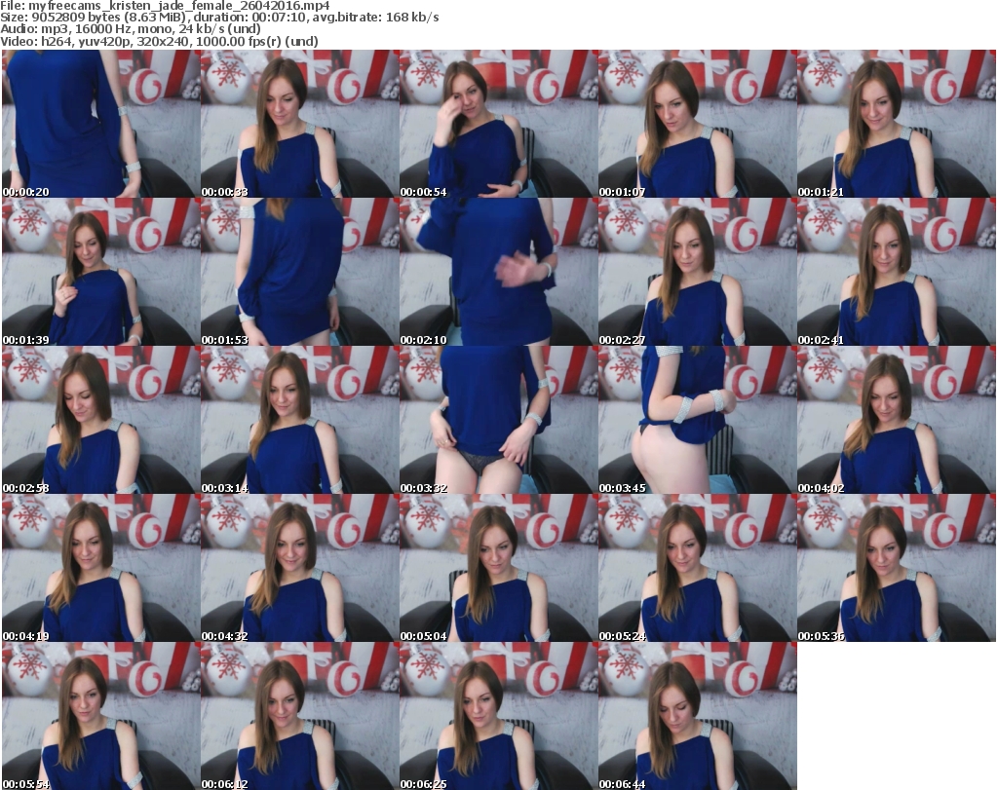Viewport: 998px width, 790px height.
Task: Select the frame stamped 00:02:41
Action: [x=897, y=272]
